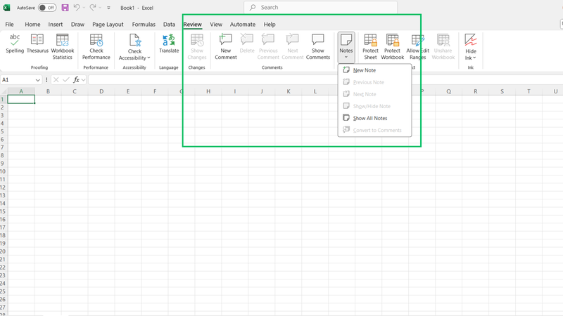Select the Review tab
Viewport: 563px width, 316px height.
coord(192,25)
